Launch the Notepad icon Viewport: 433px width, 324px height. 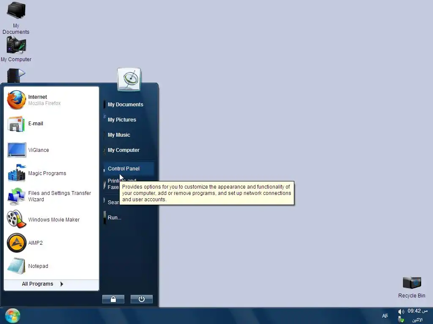point(16,266)
